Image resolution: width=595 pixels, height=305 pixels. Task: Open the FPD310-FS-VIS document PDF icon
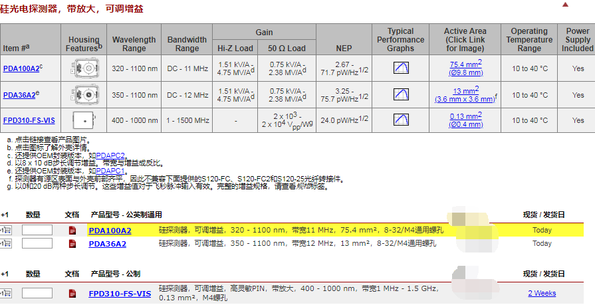72,293
